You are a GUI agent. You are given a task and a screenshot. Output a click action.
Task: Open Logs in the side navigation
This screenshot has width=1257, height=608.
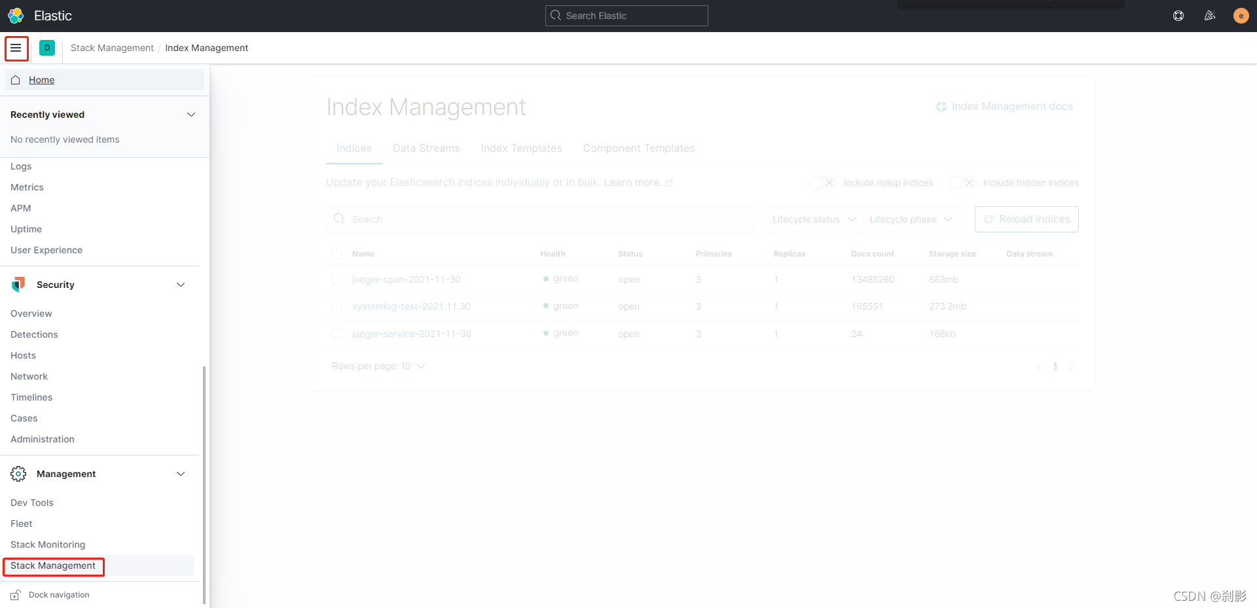click(21, 166)
